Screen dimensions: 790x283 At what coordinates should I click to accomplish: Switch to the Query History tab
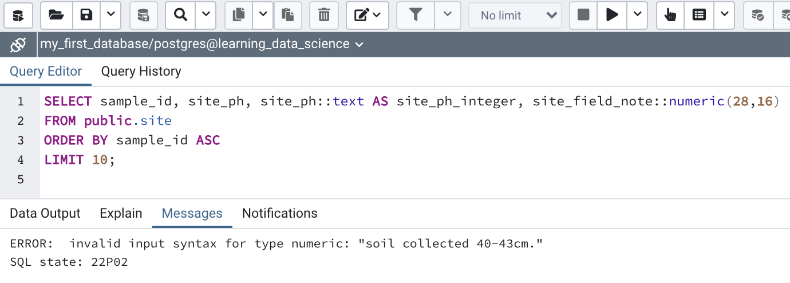(141, 72)
